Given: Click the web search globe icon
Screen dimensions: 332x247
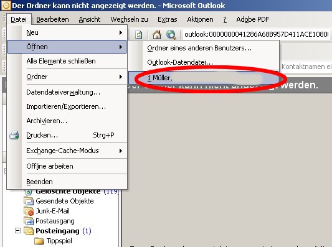Looking at the screenshot, I should click(x=171, y=34).
